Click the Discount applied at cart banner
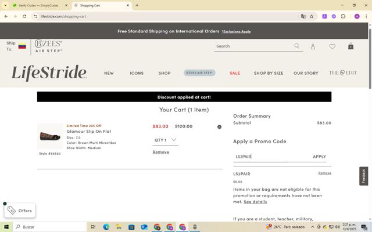Viewport: 372px width, 232px height. tap(184, 97)
